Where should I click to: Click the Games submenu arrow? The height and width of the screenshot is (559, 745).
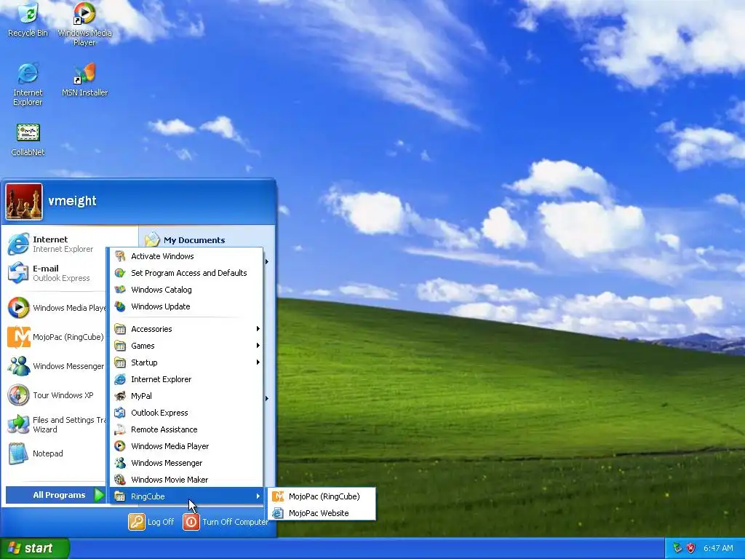click(258, 346)
